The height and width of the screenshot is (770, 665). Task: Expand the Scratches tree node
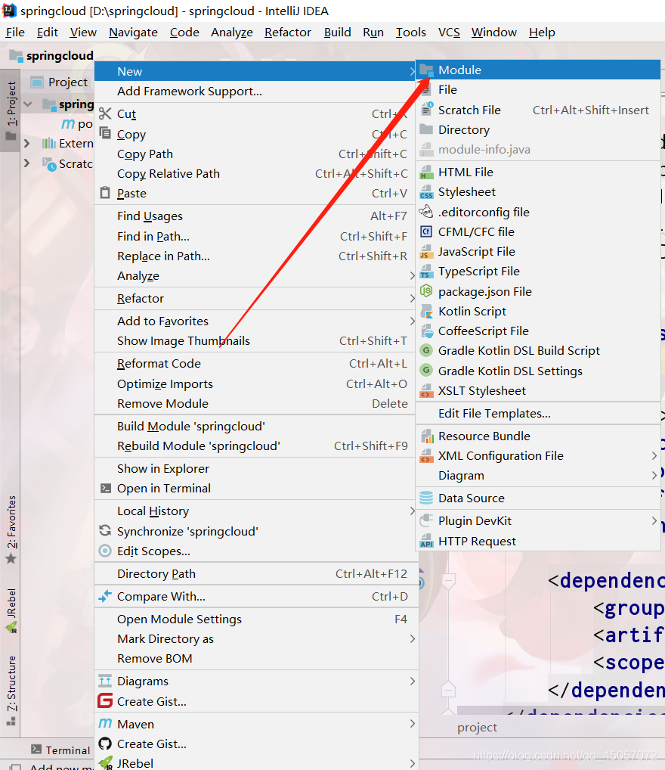(x=27, y=163)
